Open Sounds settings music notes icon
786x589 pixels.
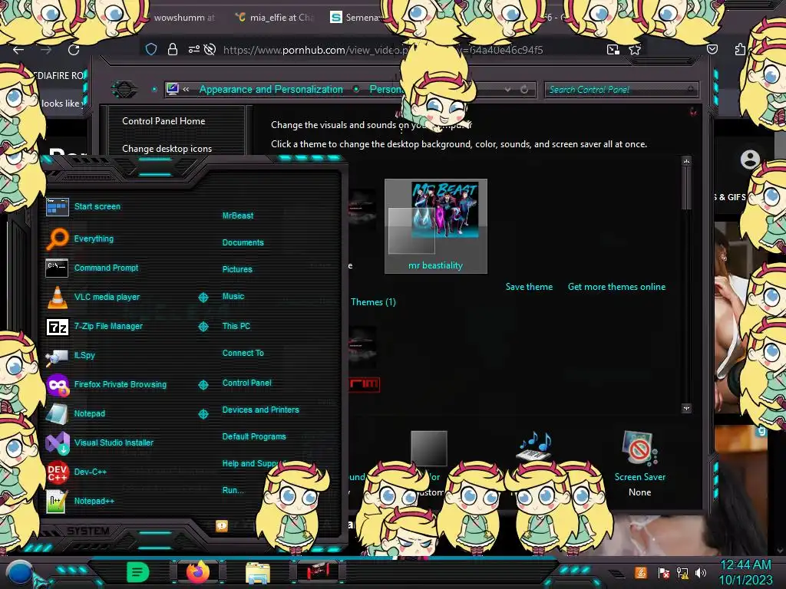click(535, 446)
